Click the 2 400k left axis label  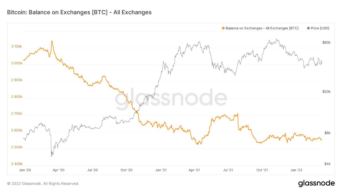click(17, 164)
